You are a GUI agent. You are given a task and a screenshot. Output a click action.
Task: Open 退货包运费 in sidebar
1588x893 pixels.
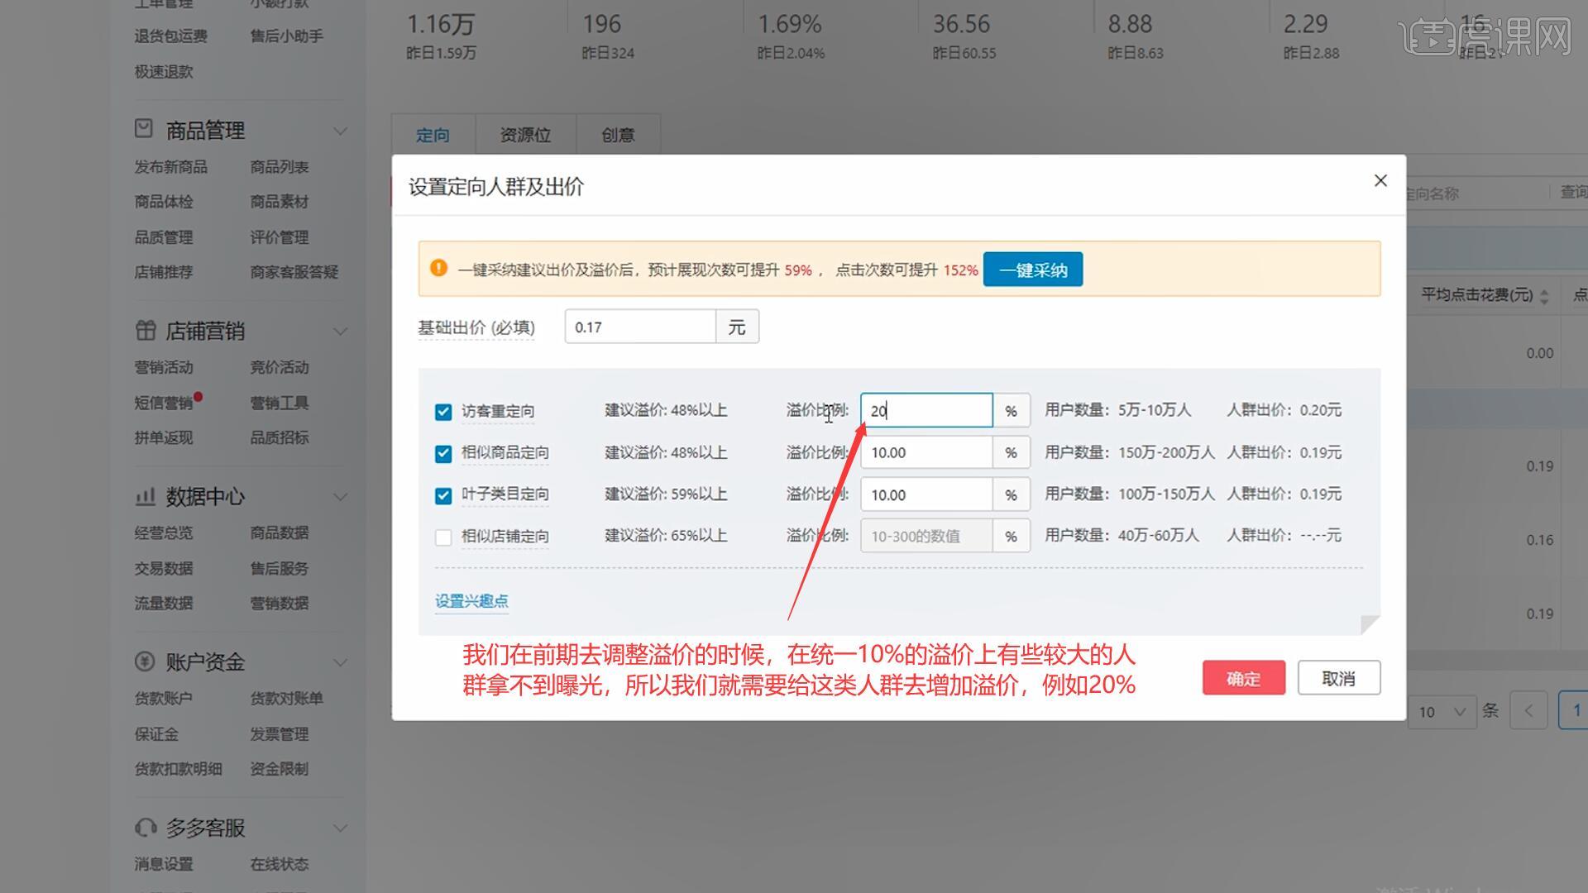coord(171,36)
